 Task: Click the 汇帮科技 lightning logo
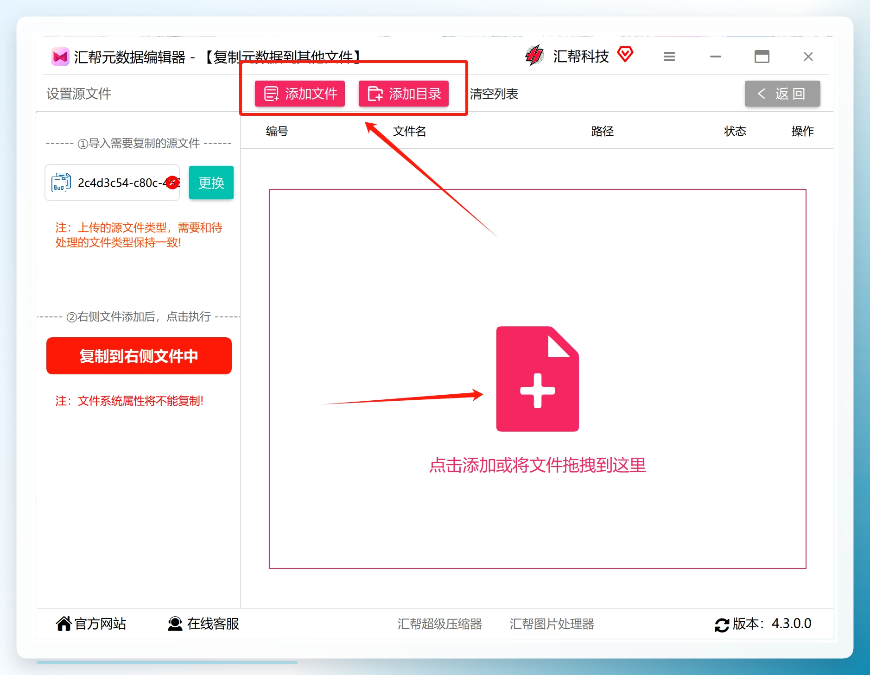[x=534, y=56]
